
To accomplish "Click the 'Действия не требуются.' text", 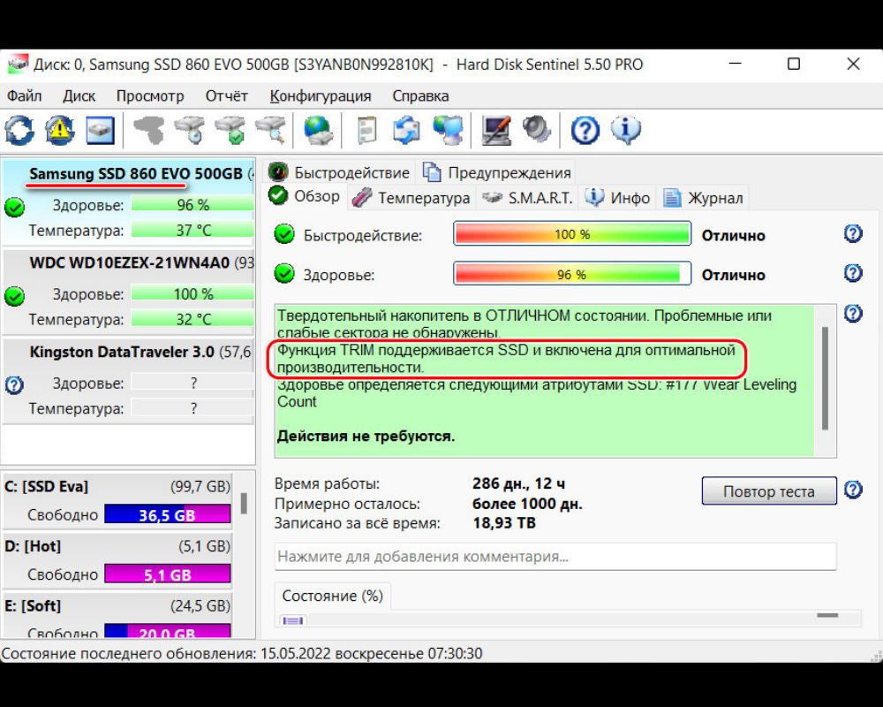I will [x=366, y=437].
